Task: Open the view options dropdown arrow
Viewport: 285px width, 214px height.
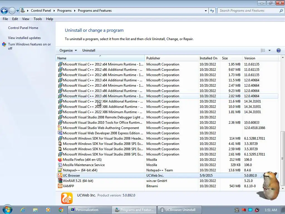Action: pyautogui.click(x=269, y=50)
